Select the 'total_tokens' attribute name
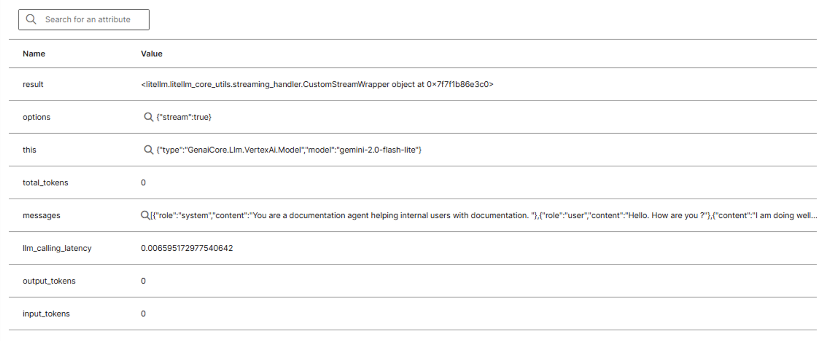Image resolution: width=825 pixels, height=341 pixels. (x=45, y=183)
